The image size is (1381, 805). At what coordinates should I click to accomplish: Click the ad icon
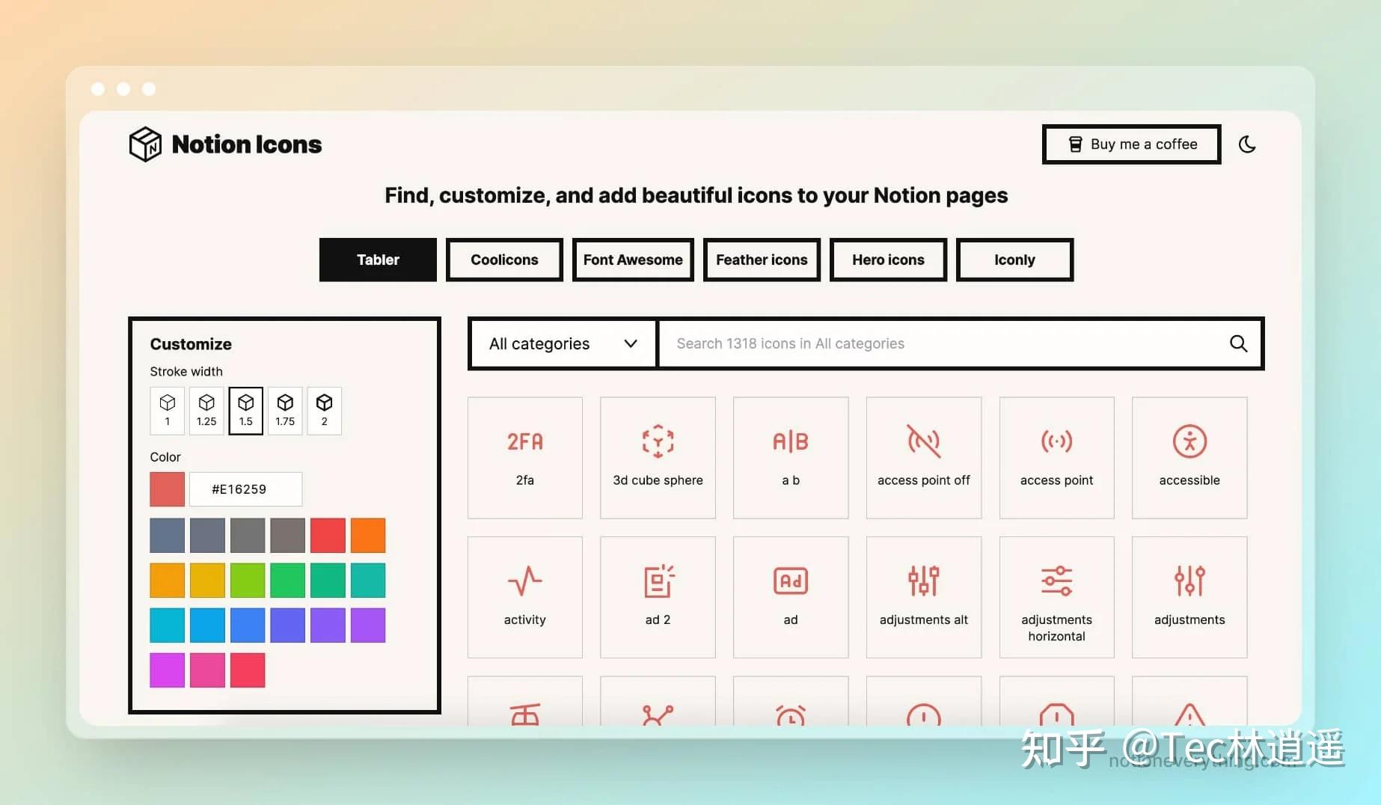click(x=791, y=595)
